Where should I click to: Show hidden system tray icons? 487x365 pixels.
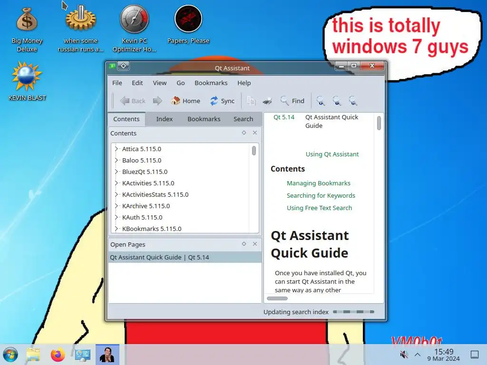pyautogui.click(x=418, y=355)
